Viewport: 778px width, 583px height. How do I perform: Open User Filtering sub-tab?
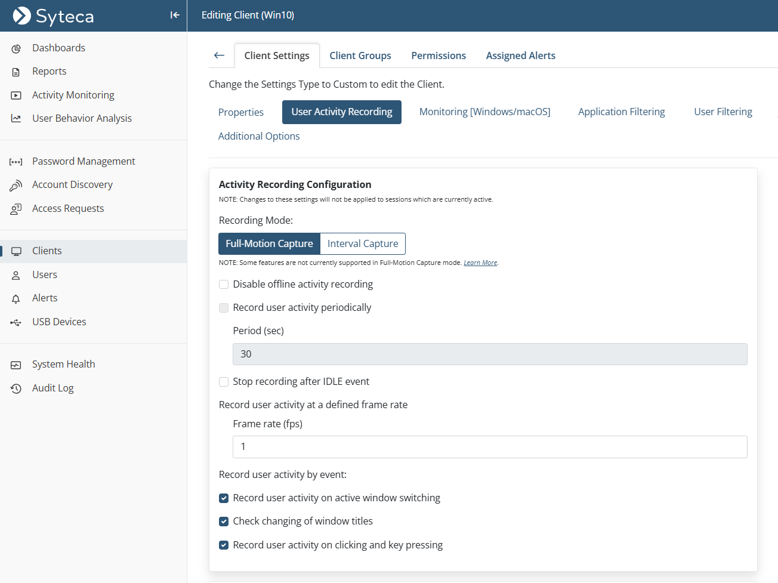[723, 112]
